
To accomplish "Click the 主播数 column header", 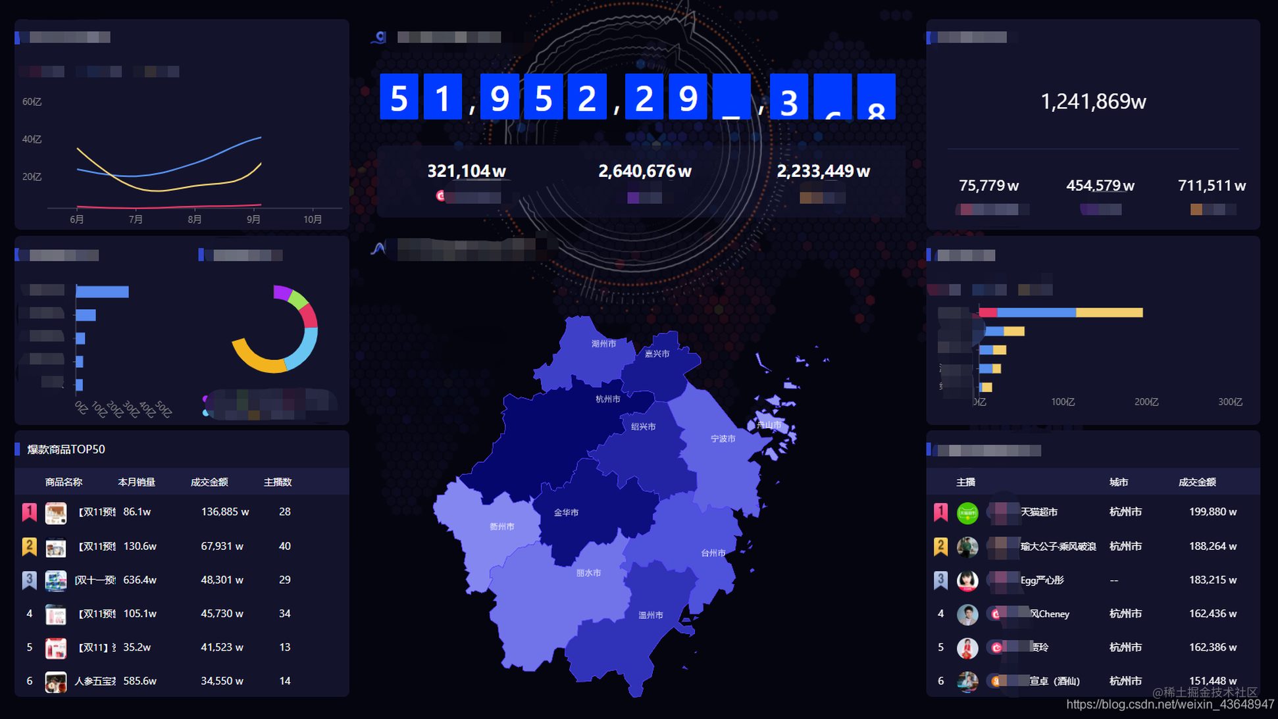I will coord(277,482).
